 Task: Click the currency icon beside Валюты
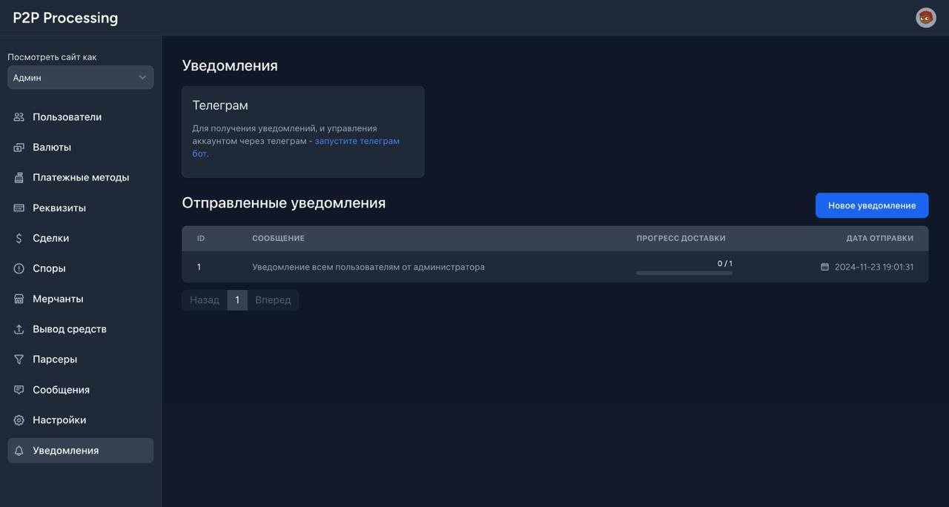19,148
